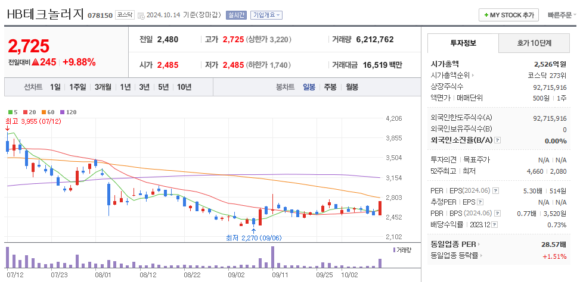This screenshot has height=282, width=580.
Task: Click the 52주 최고/최저 value 4,660 | 2,080
Action: pos(547,171)
